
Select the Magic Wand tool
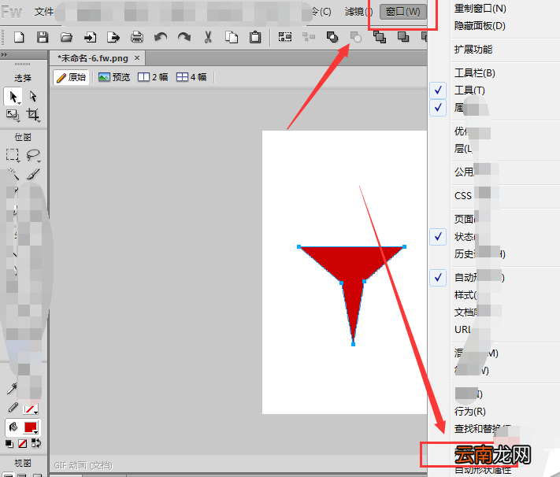click(x=13, y=174)
